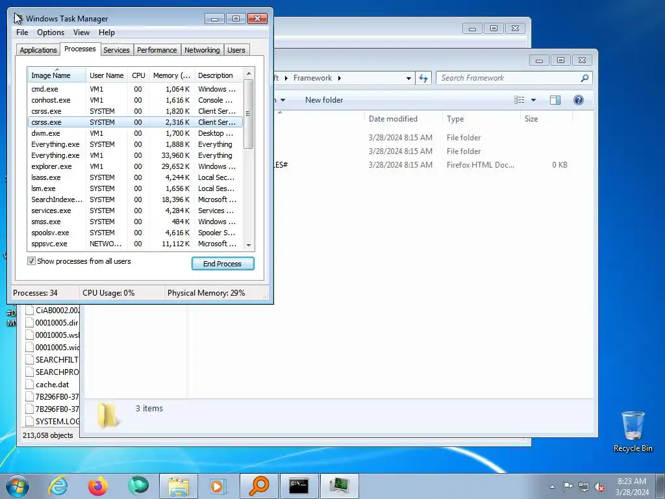Click the search magnifier in Search Framework box
665x499 pixels.
click(x=584, y=78)
